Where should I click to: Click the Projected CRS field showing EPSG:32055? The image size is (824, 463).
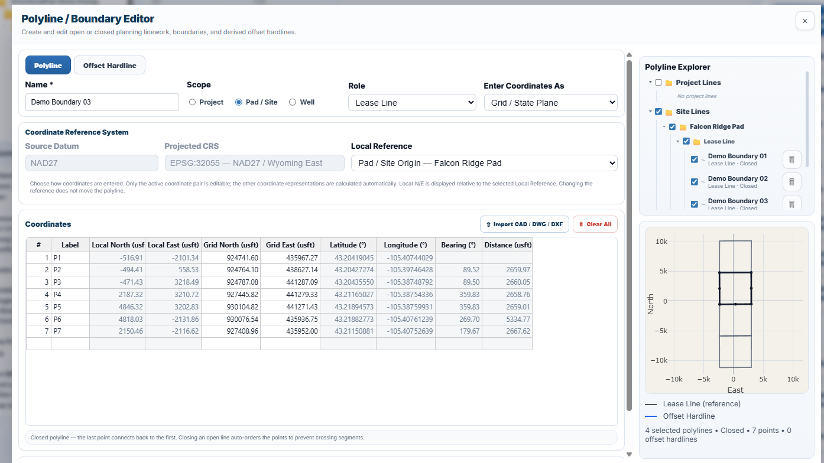255,163
